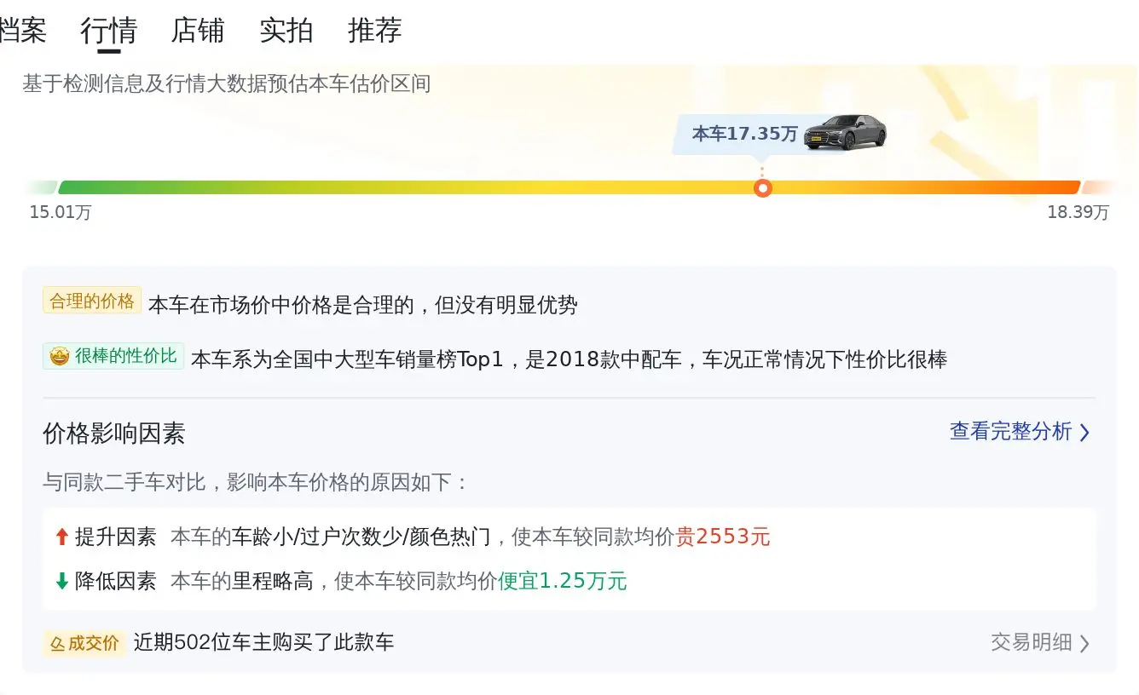Open 交易明细 link
Image resolution: width=1139 pixels, height=695 pixels.
pos(1032,642)
